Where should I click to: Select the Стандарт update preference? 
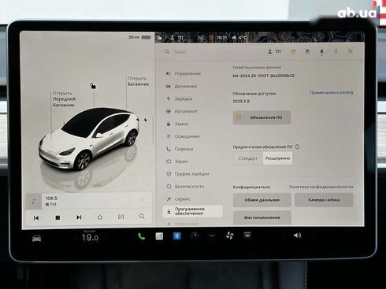[x=248, y=158]
